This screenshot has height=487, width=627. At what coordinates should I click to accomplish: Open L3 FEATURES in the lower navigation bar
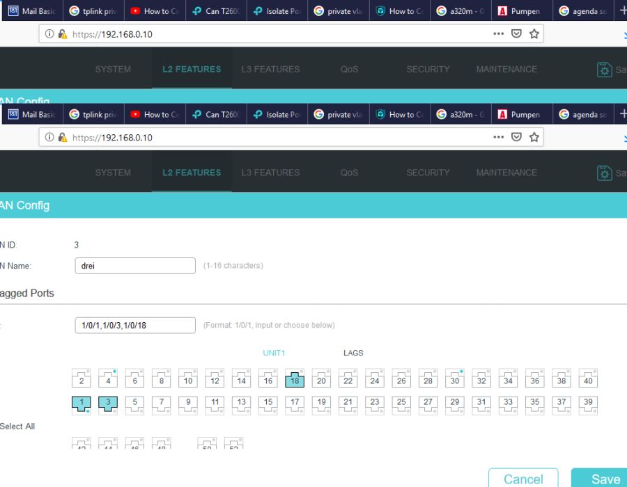[x=271, y=173]
